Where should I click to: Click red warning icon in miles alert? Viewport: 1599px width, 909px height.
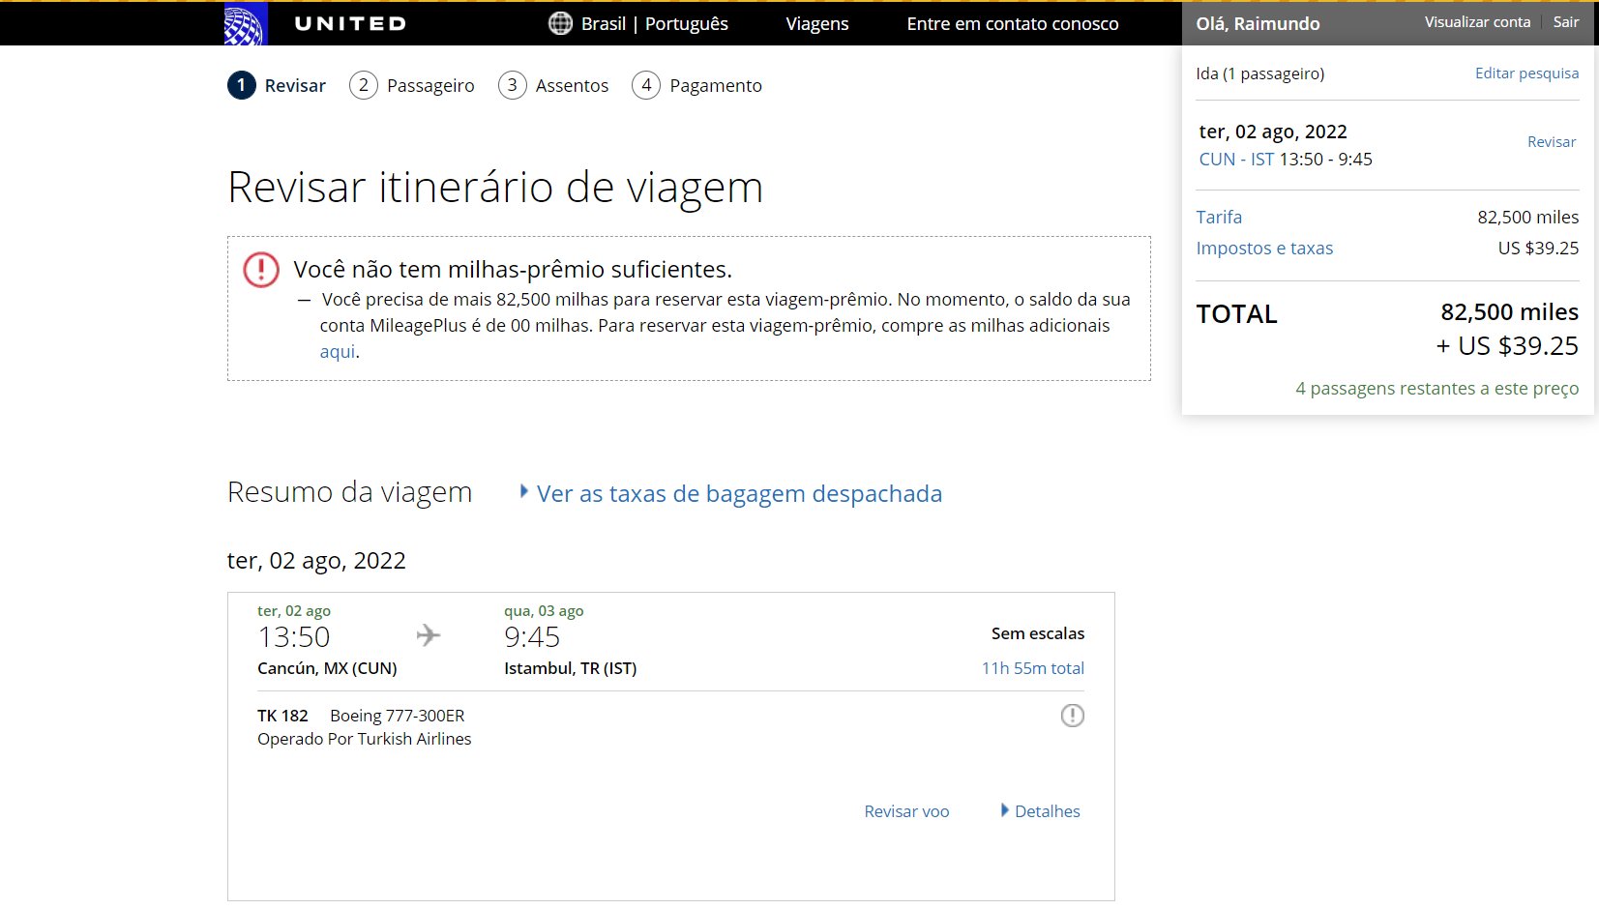261,269
